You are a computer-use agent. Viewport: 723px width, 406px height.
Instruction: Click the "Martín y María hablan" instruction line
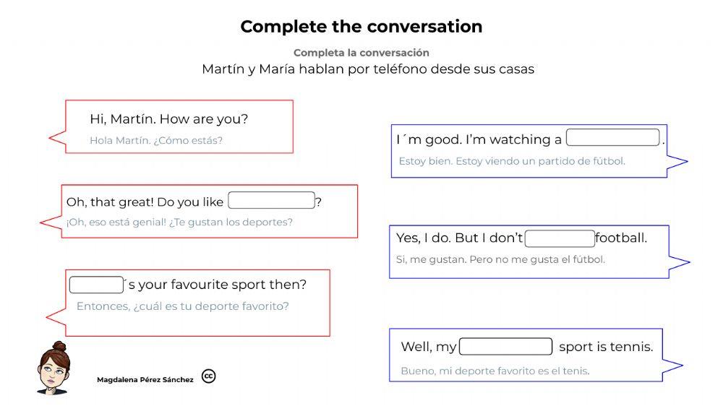368,69
